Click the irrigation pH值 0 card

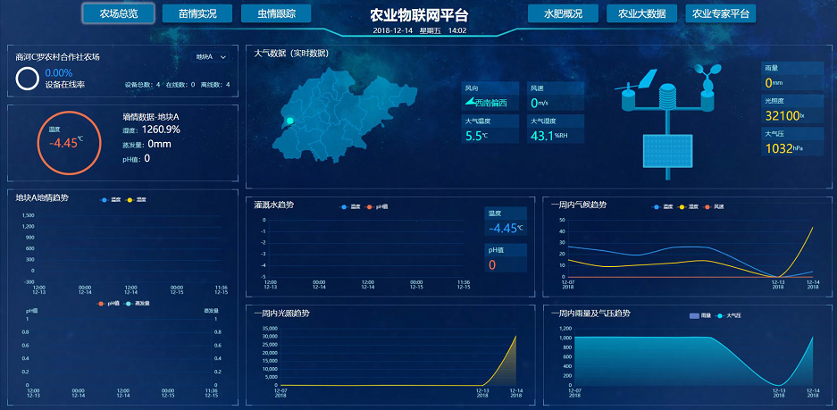pos(506,258)
